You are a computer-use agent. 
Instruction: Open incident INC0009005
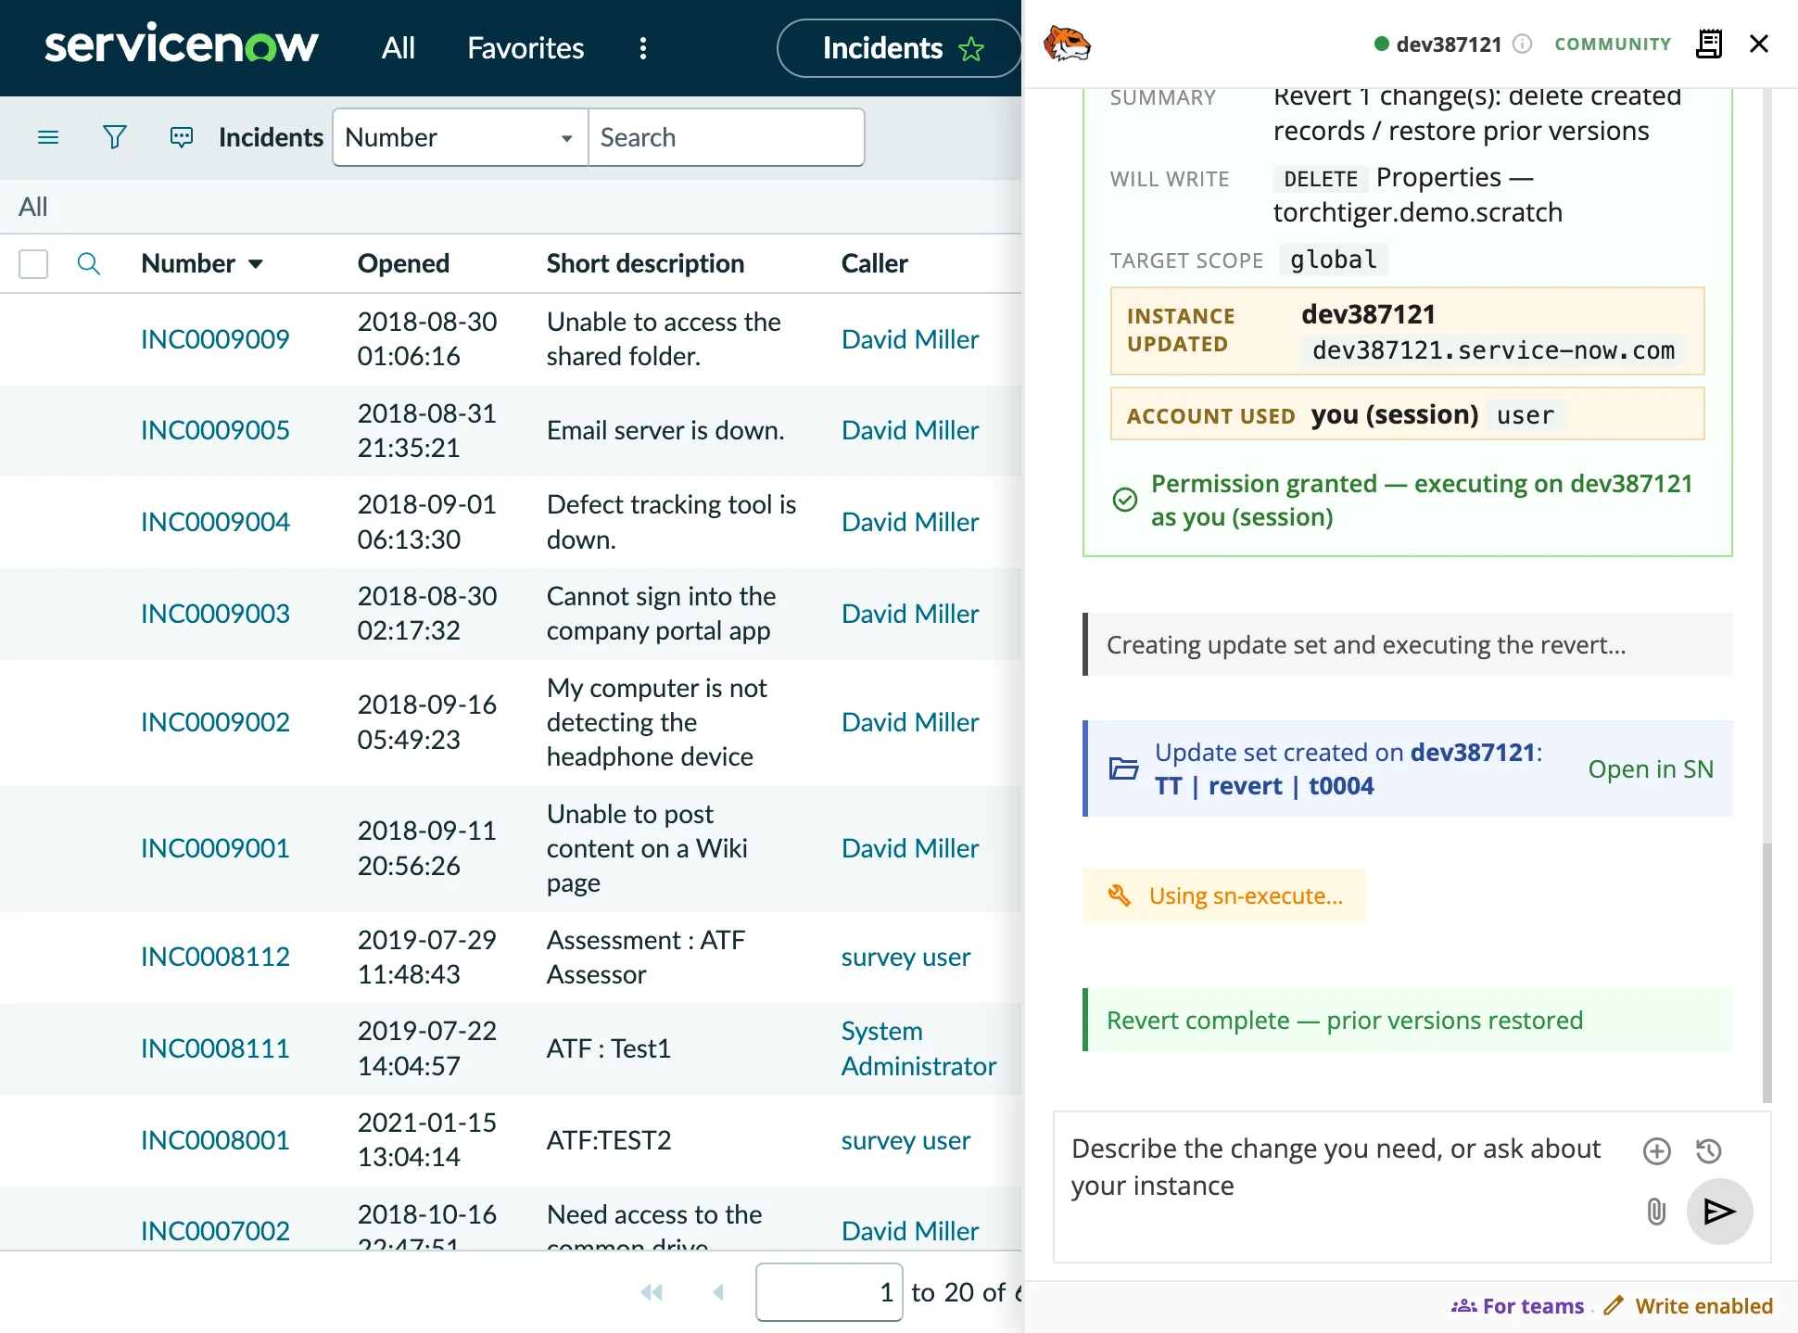coord(215,430)
